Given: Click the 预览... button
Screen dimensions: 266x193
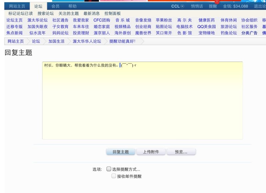Looking at the screenshot, I should 181,152.
